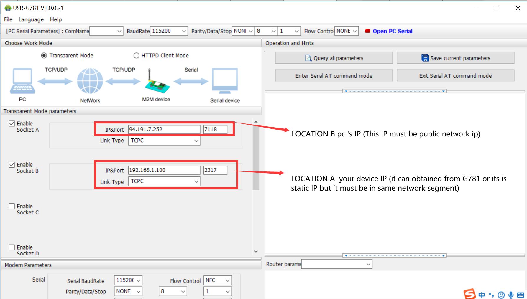This screenshot has height=299, width=527.
Task: Click socket list scrollbar down arrow
Action: pyautogui.click(x=256, y=251)
